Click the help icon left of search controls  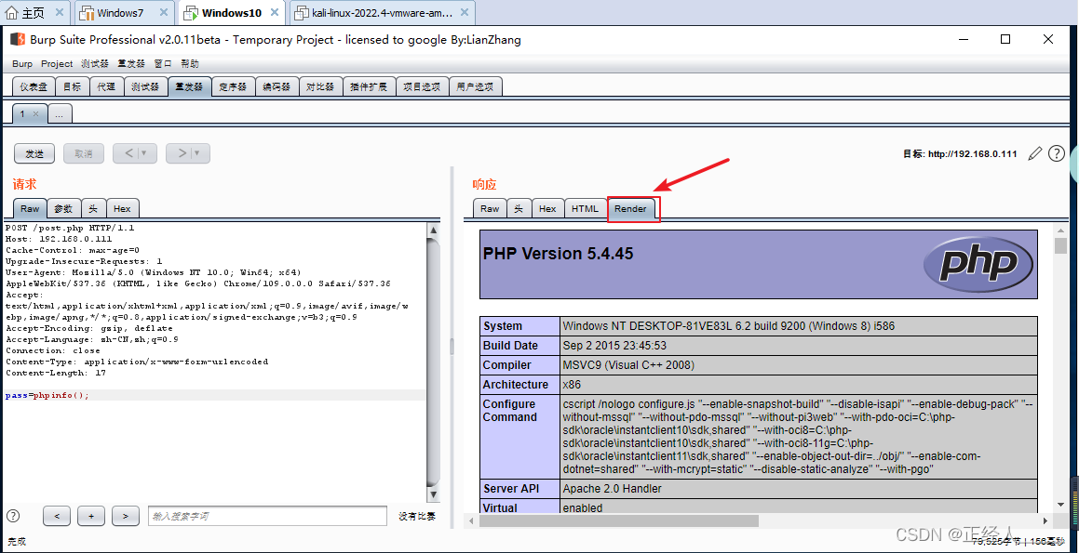click(13, 515)
